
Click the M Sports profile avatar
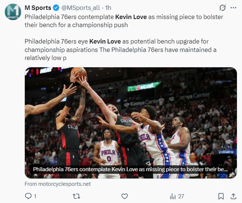click(x=13, y=12)
